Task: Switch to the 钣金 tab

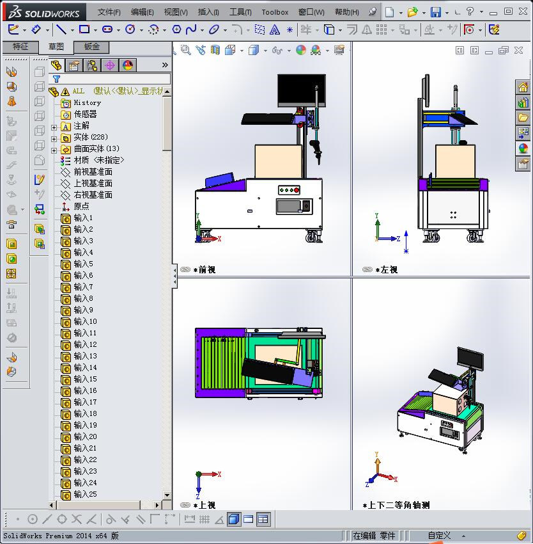Action: (91, 47)
